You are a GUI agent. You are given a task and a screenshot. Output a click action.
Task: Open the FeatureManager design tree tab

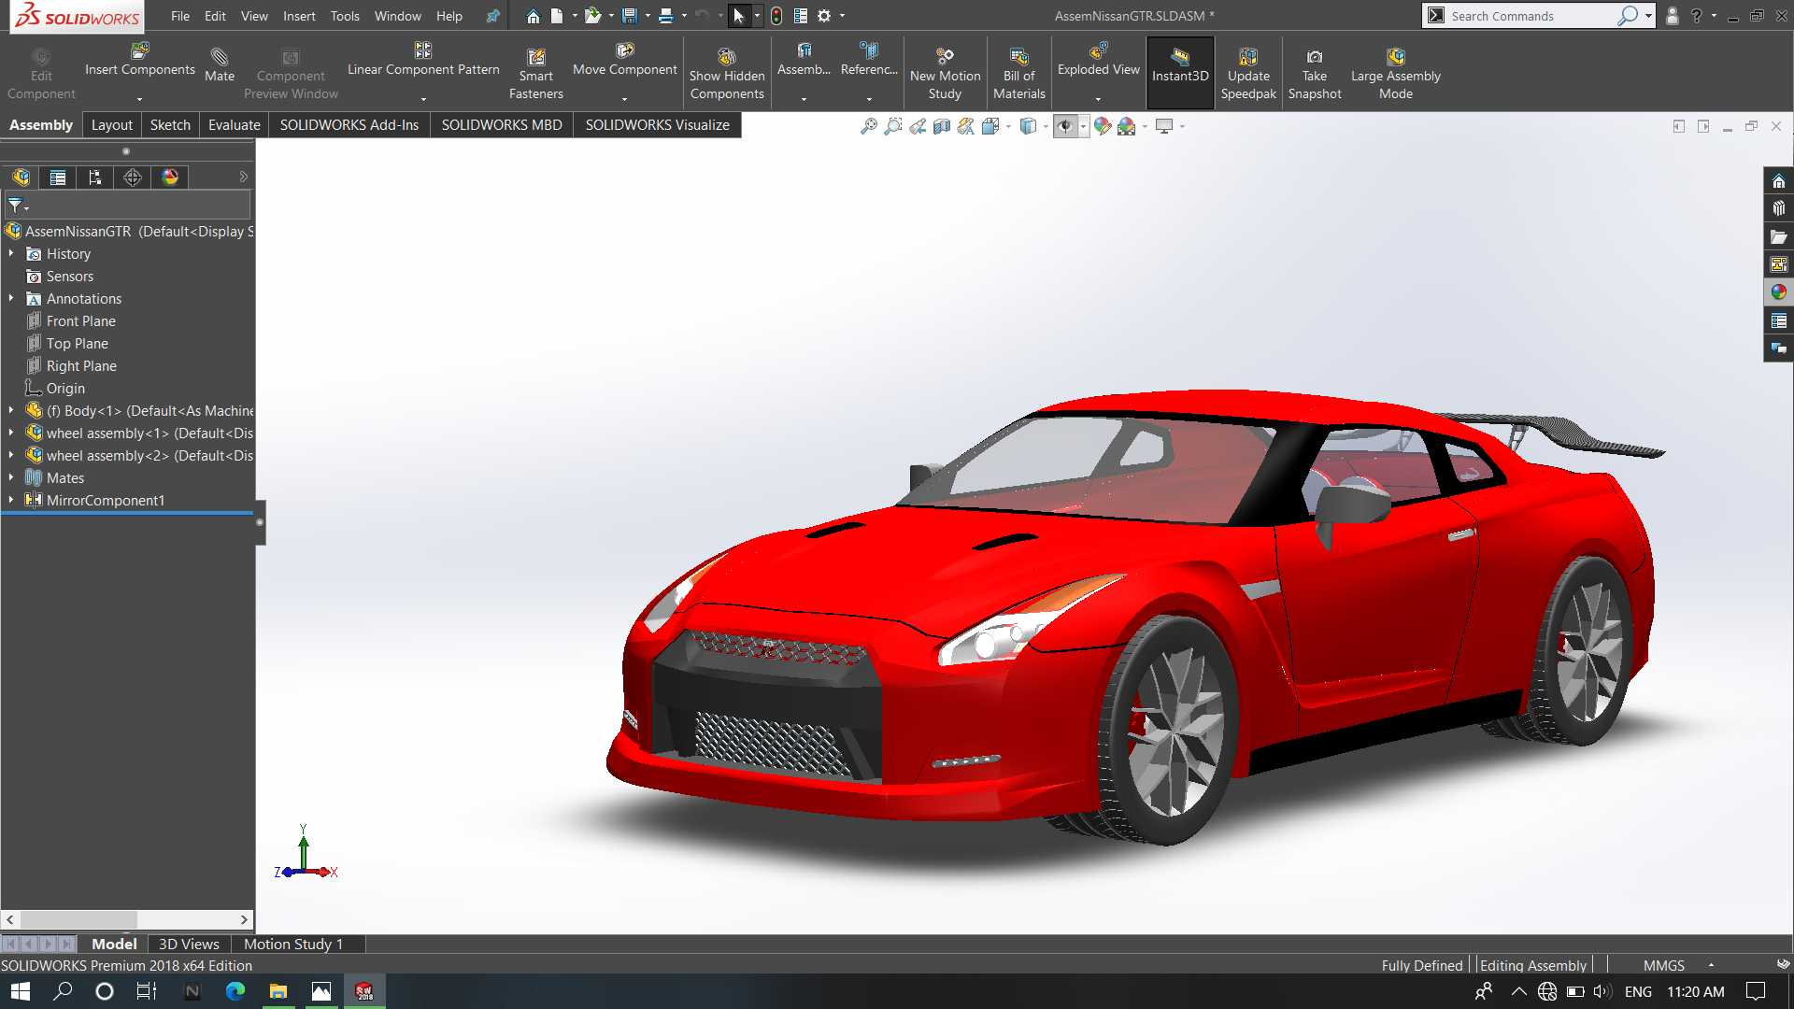(21, 178)
